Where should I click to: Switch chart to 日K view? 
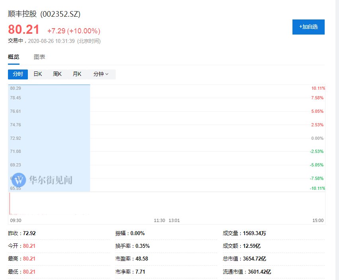[x=38, y=74]
